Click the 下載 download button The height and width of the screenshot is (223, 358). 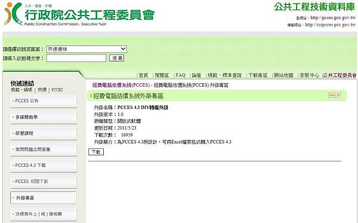coord(96,152)
